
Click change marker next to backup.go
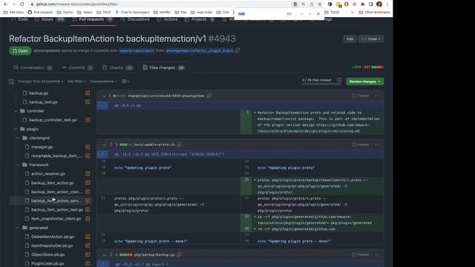click(88, 93)
